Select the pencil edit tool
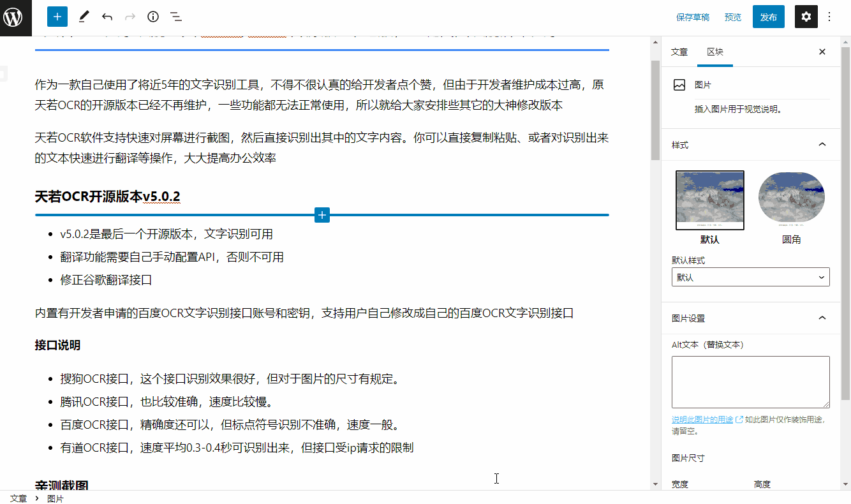The width and height of the screenshot is (851, 504). click(x=84, y=17)
